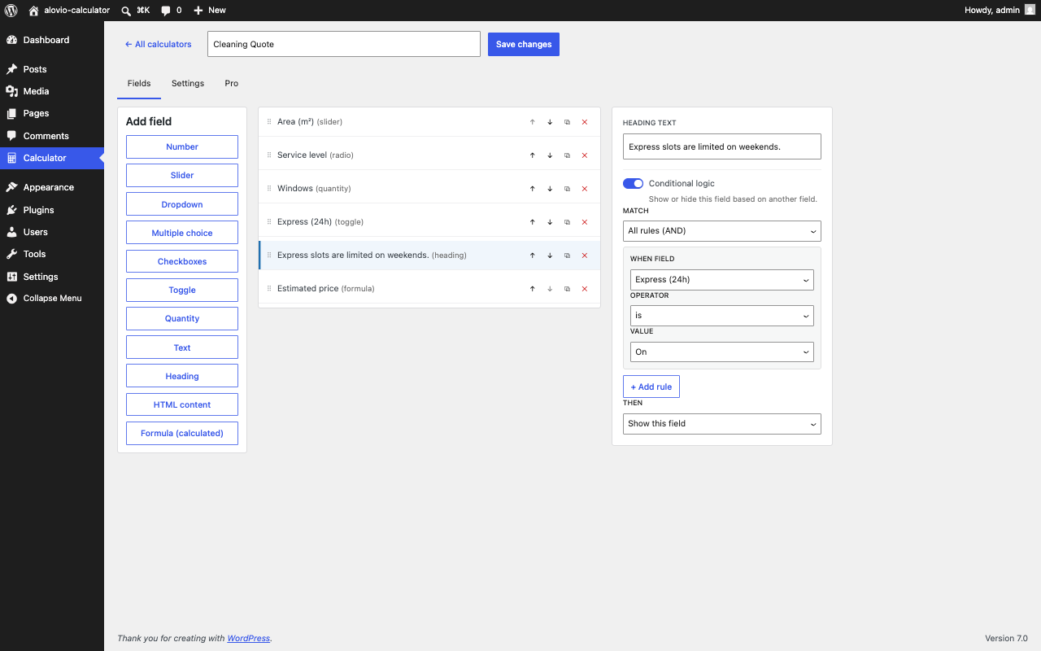The height and width of the screenshot is (651, 1041).
Task: Open the WordPress footer link
Action: 249,638
